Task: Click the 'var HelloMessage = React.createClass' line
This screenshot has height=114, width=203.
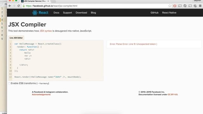Action: pyautogui.click(x=38, y=44)
